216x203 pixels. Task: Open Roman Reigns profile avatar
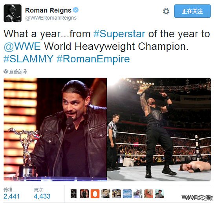coord(13,13)
